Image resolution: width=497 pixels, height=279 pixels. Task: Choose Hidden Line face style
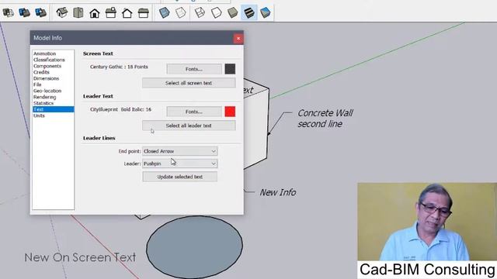(216, 12)
